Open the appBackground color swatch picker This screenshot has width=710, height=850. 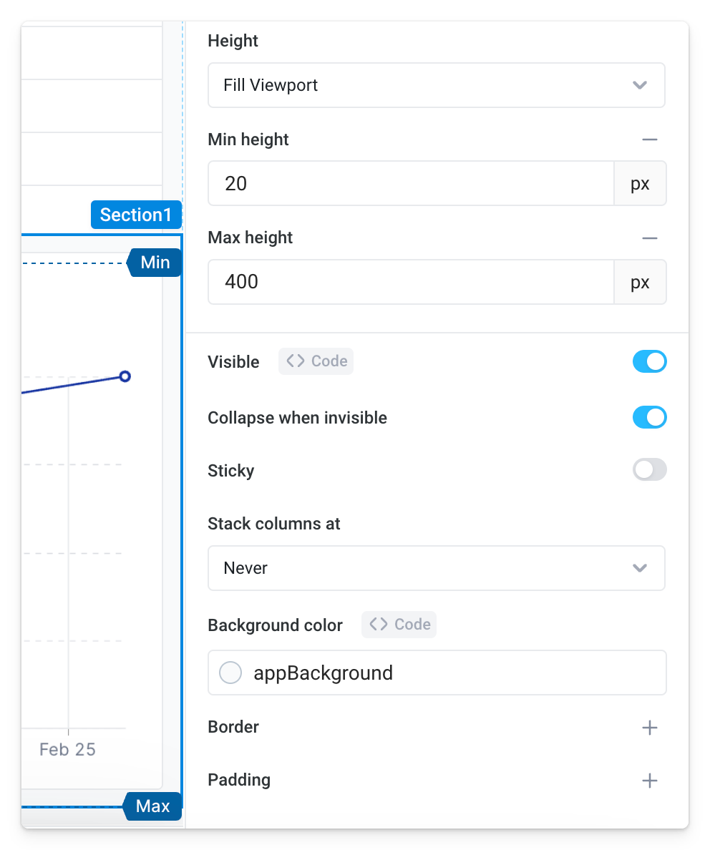230,672
